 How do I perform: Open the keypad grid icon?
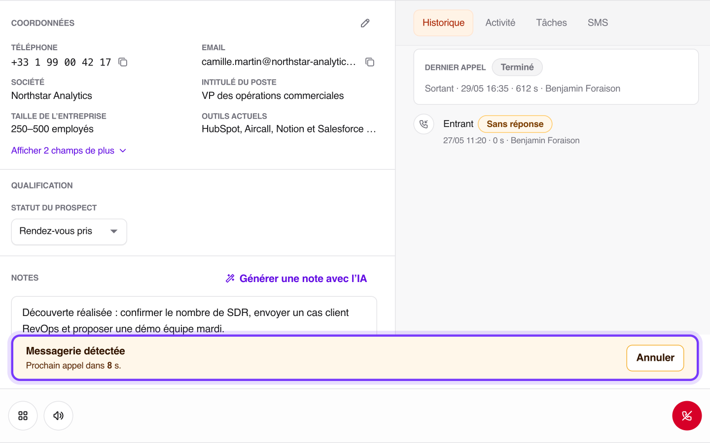tap(23, 416)
